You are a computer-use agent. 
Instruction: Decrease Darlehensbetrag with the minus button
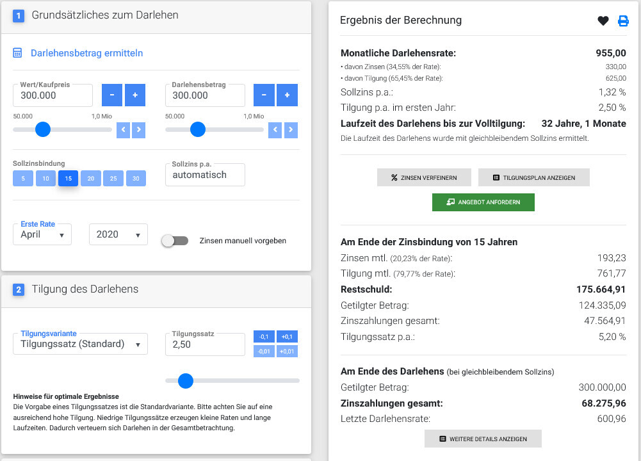coord(264,95)
